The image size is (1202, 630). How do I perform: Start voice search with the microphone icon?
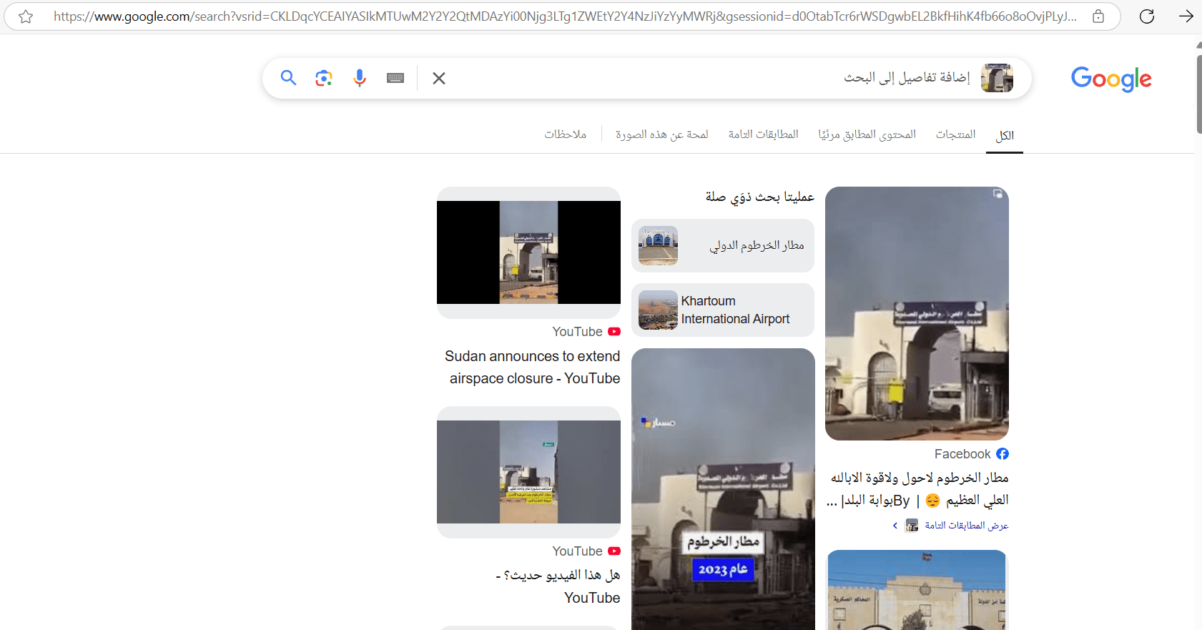360,78
